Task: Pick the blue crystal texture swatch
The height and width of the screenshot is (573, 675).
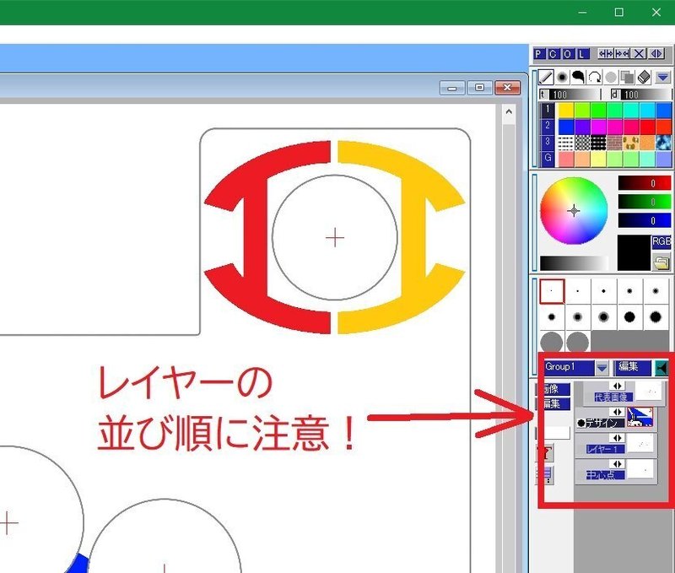Action: (x=663, y=143)
